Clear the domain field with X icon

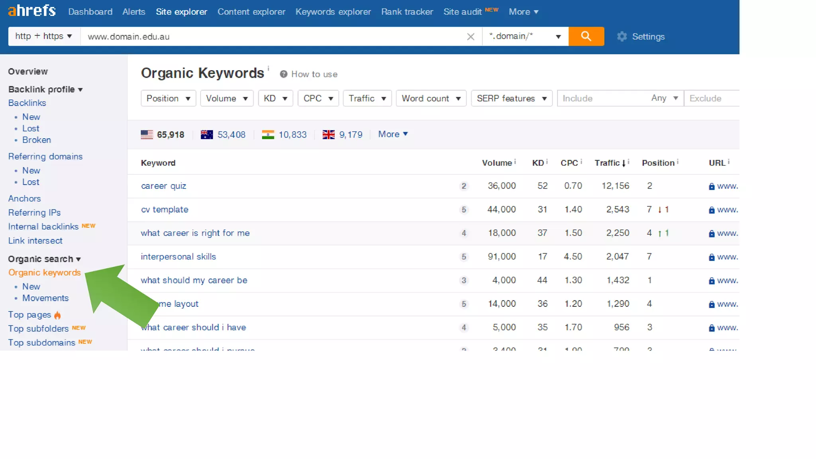point(470,37)
